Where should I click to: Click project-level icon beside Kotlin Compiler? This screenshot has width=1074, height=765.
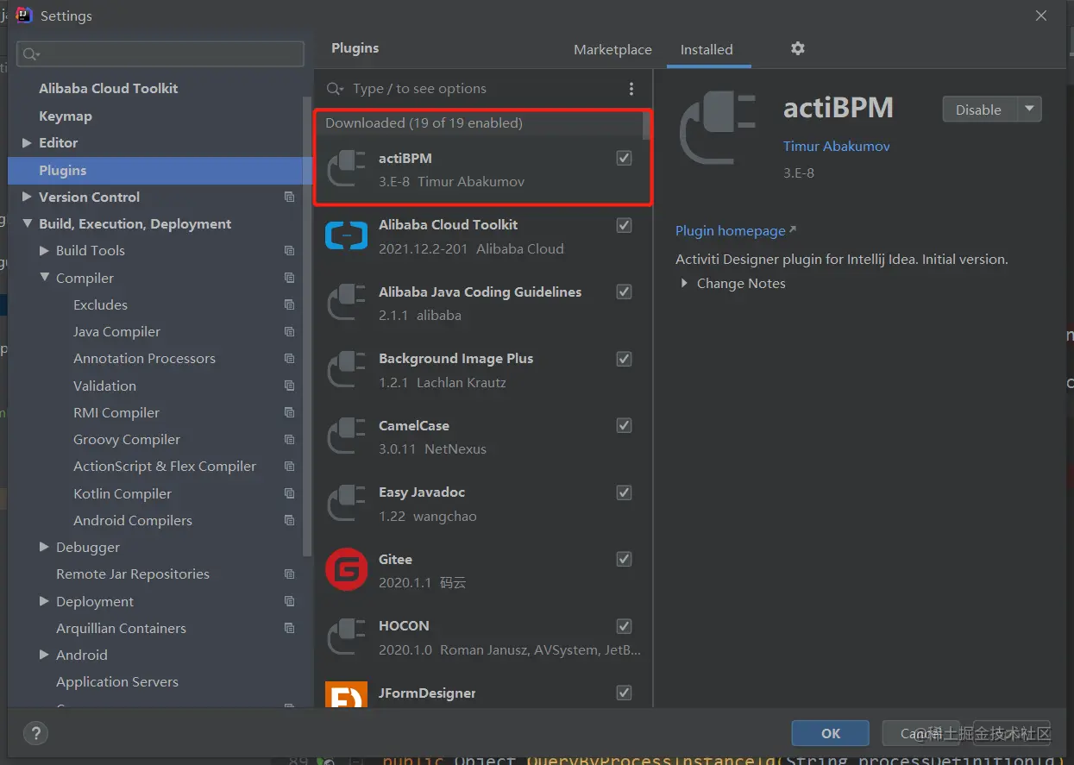tap(289, 493)
